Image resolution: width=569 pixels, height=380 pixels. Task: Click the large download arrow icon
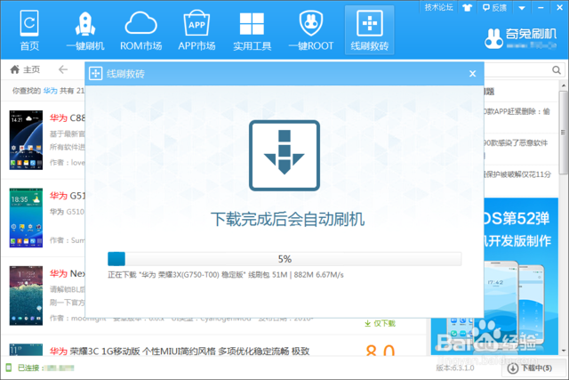click(x=284, y=156)
